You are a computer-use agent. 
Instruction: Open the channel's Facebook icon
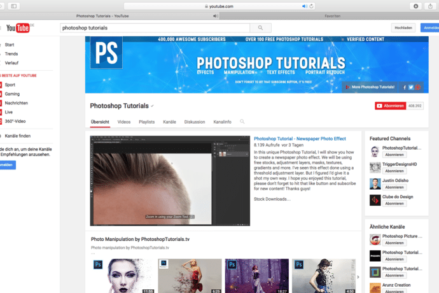404,87
